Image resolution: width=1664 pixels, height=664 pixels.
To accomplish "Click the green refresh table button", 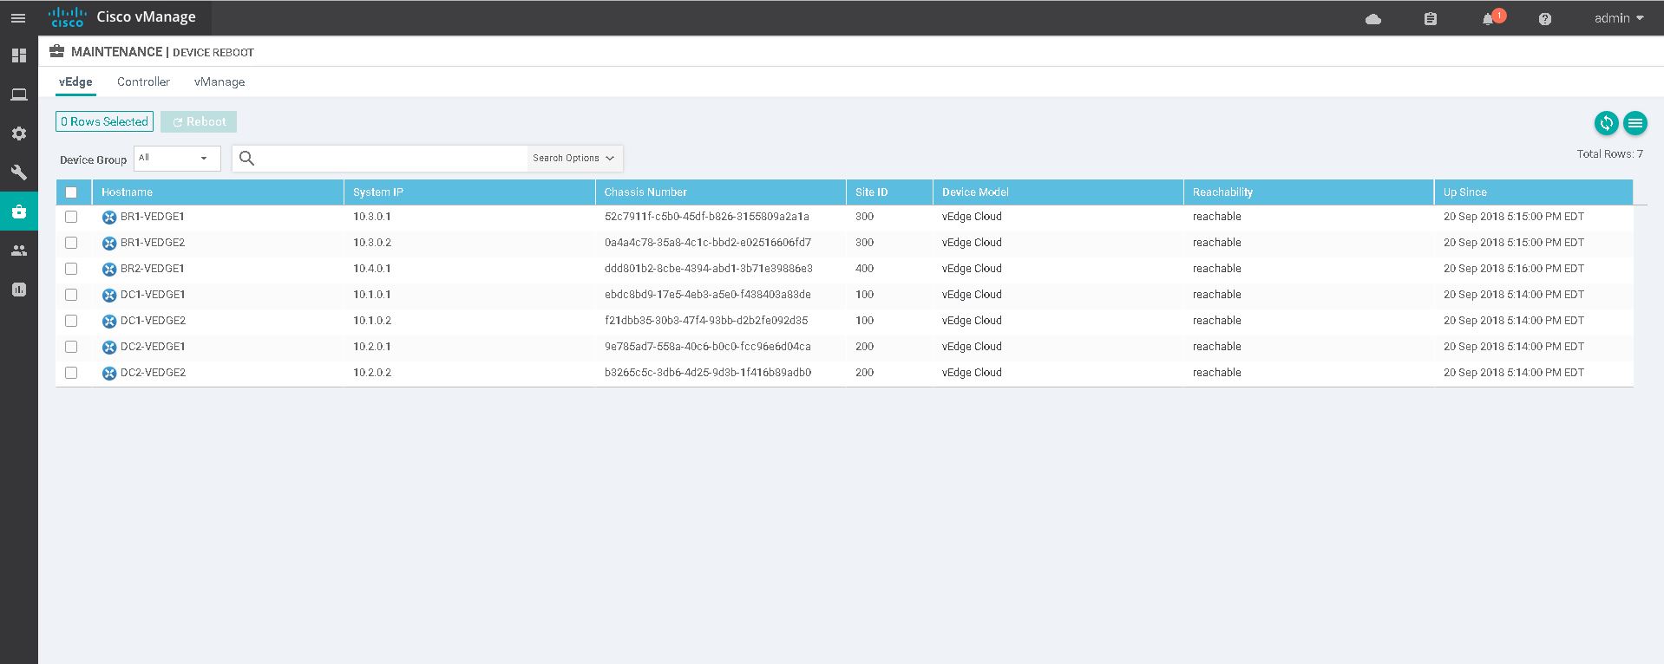I will 1607,123.
